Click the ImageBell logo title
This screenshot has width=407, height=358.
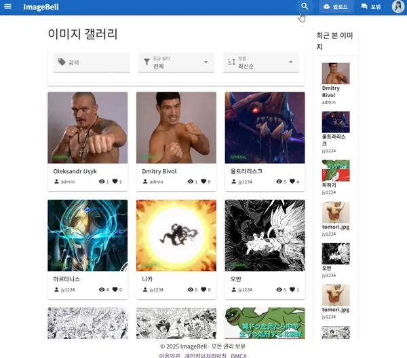coord(41,7)
